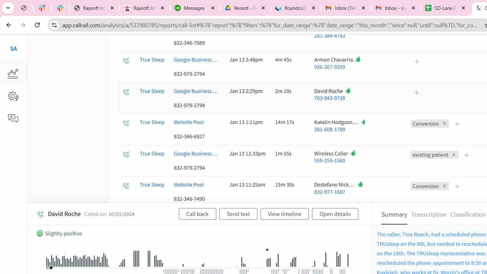487x274 pixels.
Task: Click the Jan 13 1:11pm call time
Action: 246,122
